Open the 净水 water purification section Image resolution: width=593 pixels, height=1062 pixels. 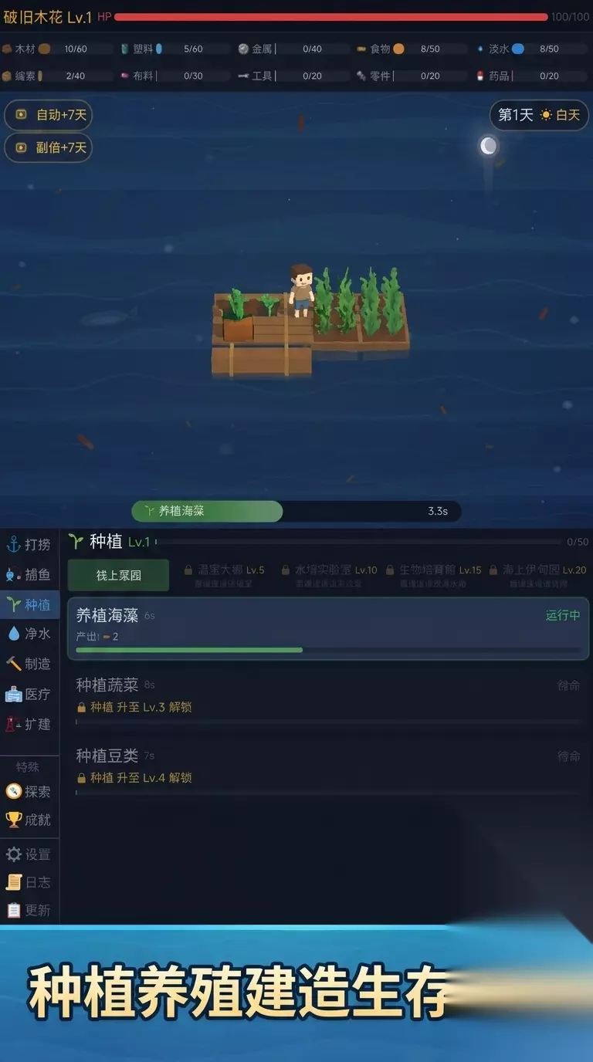(29, 634)
